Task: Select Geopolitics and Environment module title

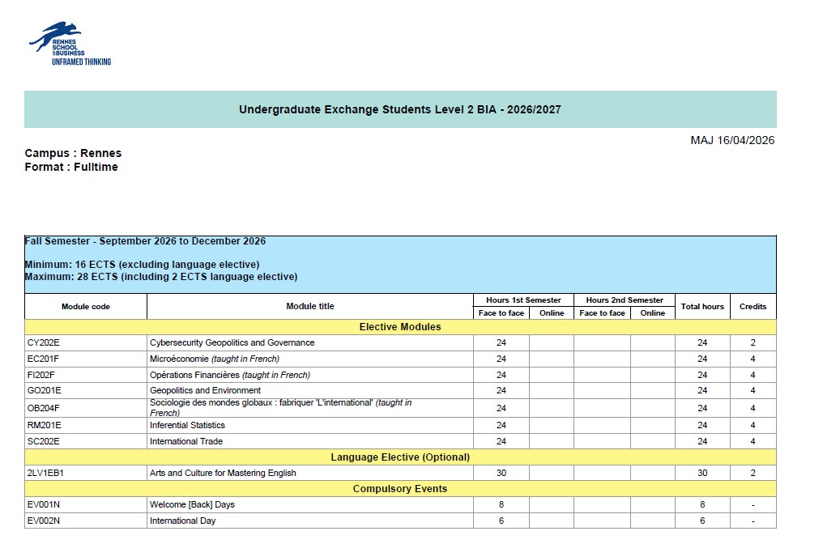Action: pyautogui.click(x=205, y=390)
